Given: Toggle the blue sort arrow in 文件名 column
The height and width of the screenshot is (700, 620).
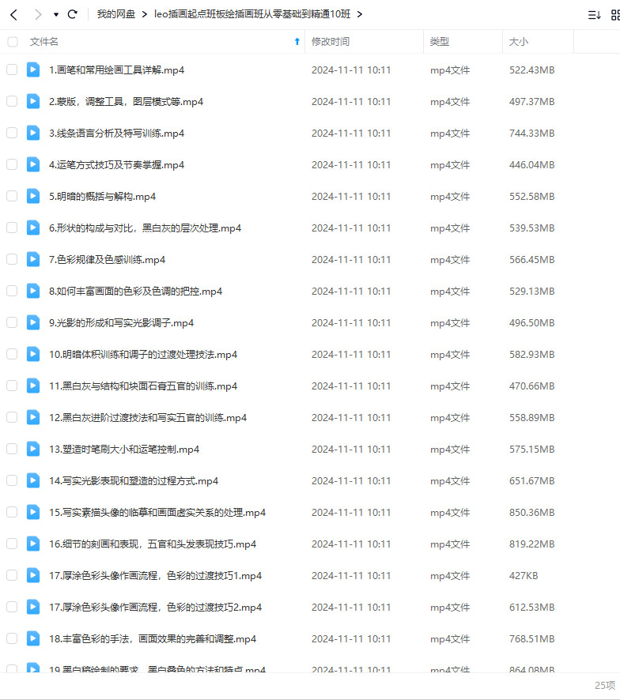Looking at the screenshot, I should [x=297, y=42].
